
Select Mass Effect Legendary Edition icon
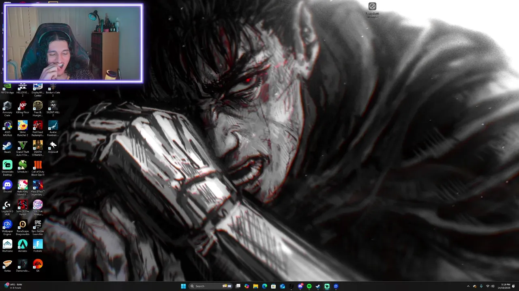(x=38, y=188)
